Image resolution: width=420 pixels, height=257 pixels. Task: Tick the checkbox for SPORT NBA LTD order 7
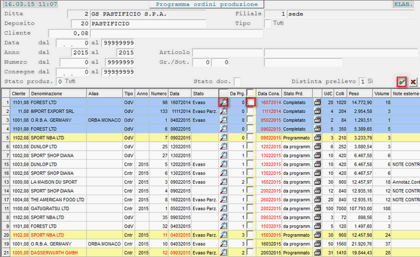click(250, 138)
